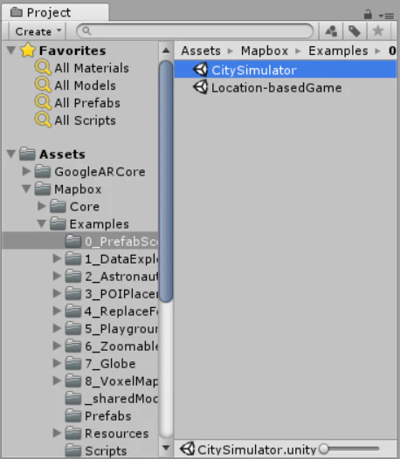Expand the GoogleARCore folder

26,171
